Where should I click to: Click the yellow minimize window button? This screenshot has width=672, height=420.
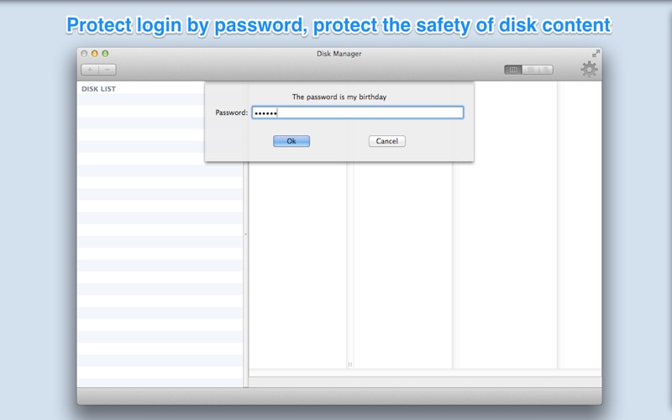pyautogui.click(x=95, y=54)
